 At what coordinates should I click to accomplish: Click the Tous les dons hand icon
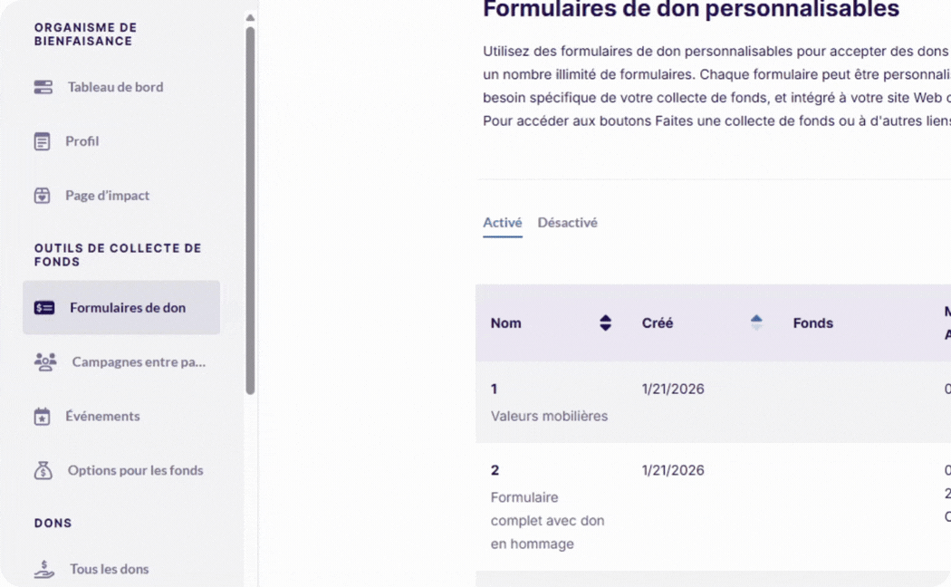pos(44,569)
